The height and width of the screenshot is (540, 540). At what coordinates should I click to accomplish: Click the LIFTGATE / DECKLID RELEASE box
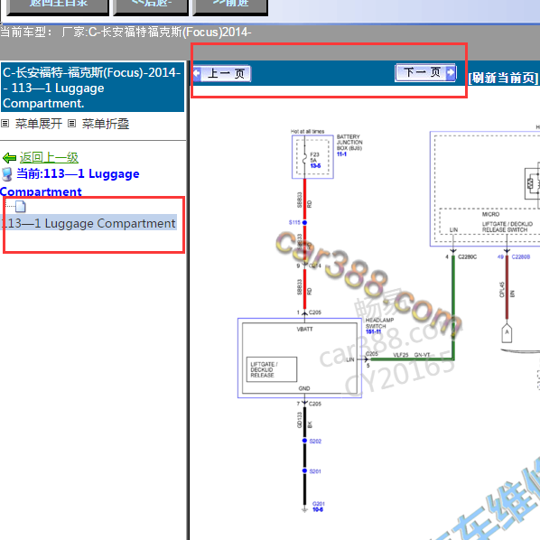[272, 369]
